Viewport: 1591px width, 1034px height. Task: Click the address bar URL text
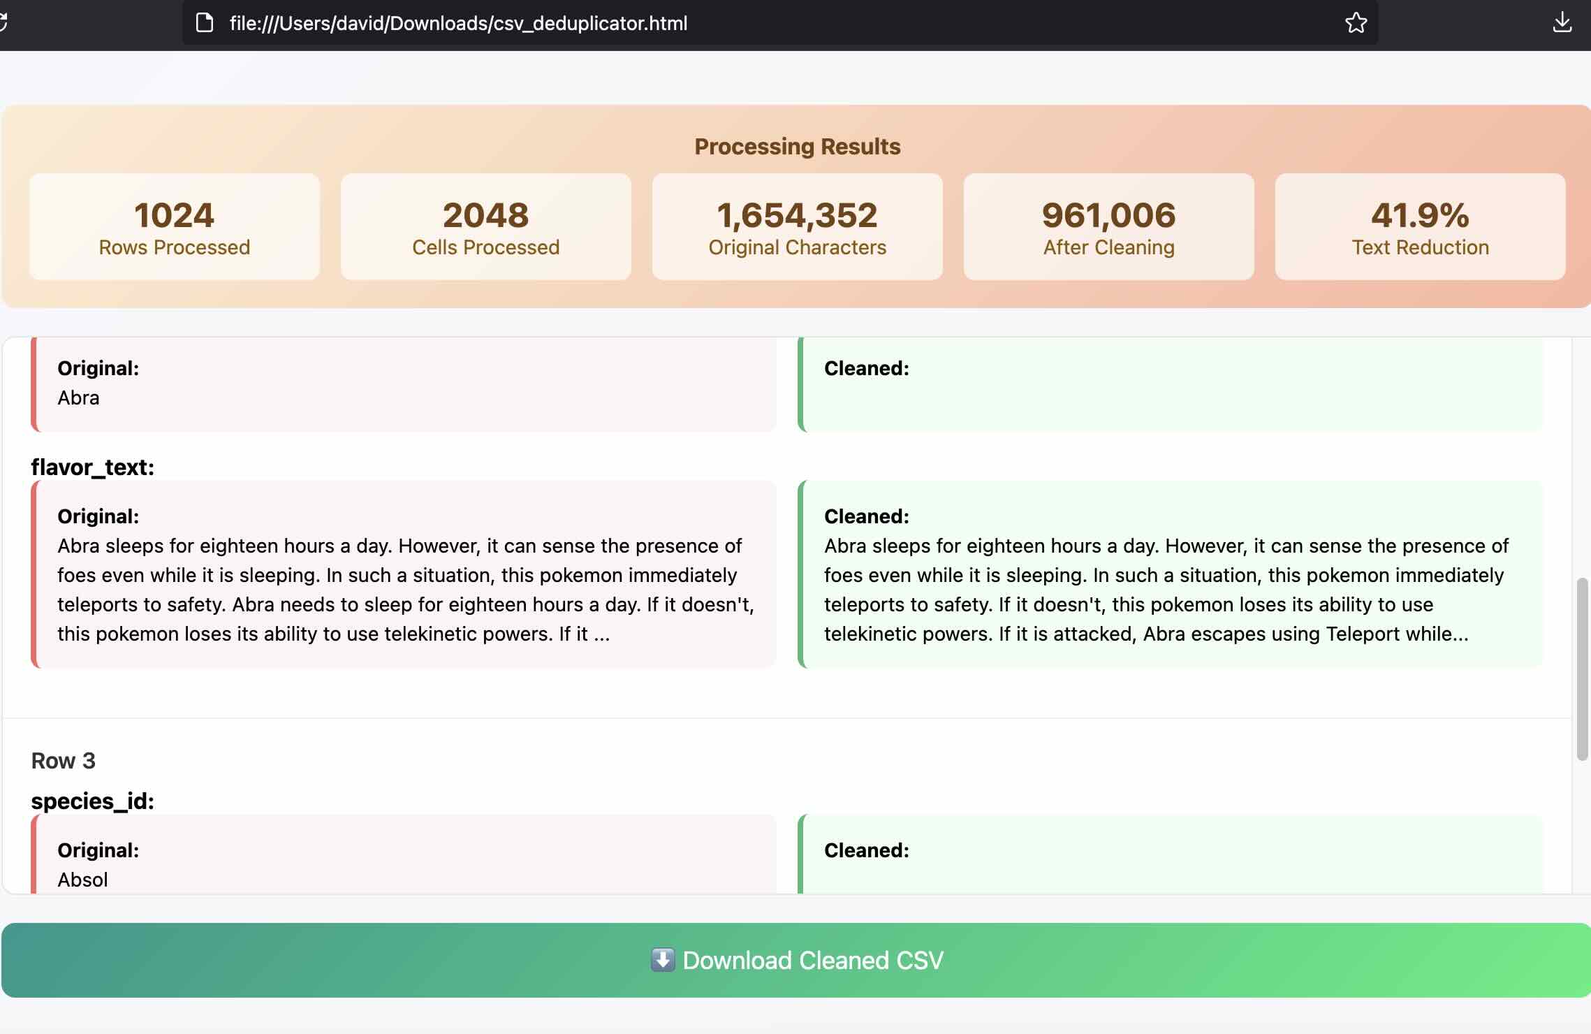pos(458,23)
